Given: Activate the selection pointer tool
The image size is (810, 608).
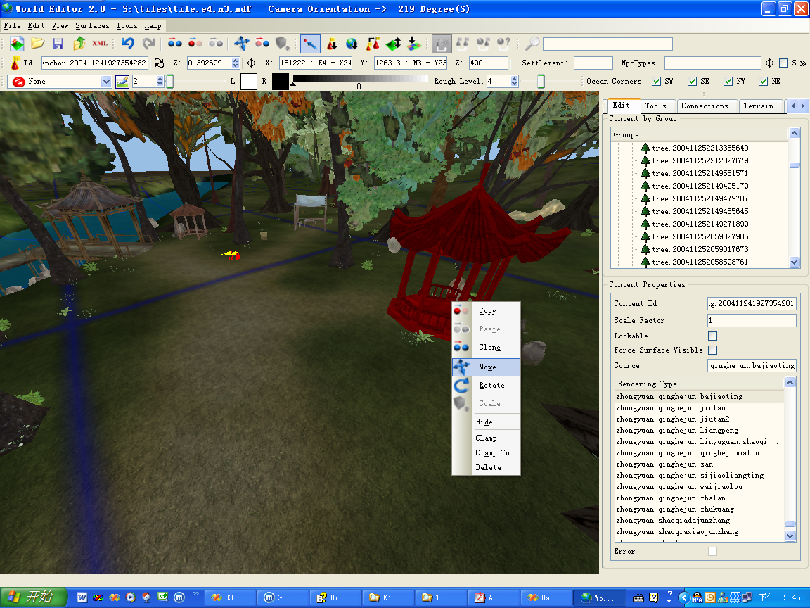Looking at the screenshot, I should pyautogui.click(x=310, y=44).
